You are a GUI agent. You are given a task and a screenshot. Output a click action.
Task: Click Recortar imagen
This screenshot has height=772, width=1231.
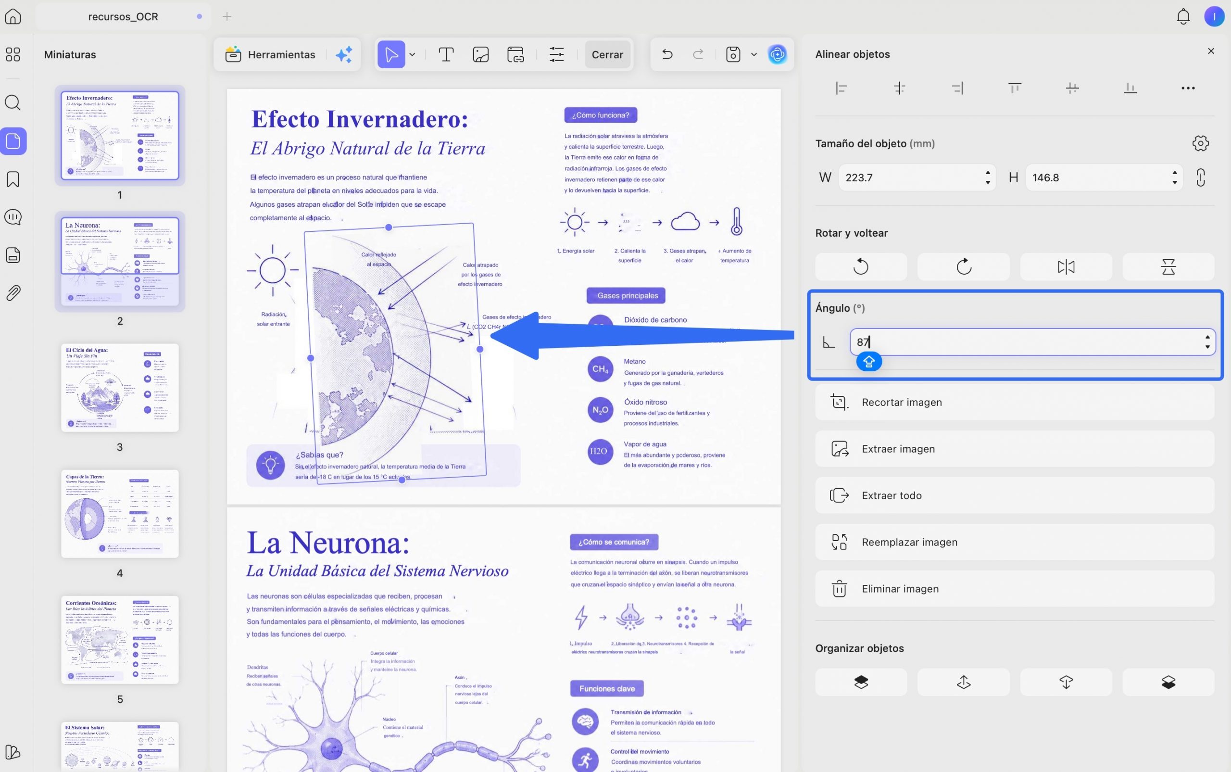tap(1015, 402)
